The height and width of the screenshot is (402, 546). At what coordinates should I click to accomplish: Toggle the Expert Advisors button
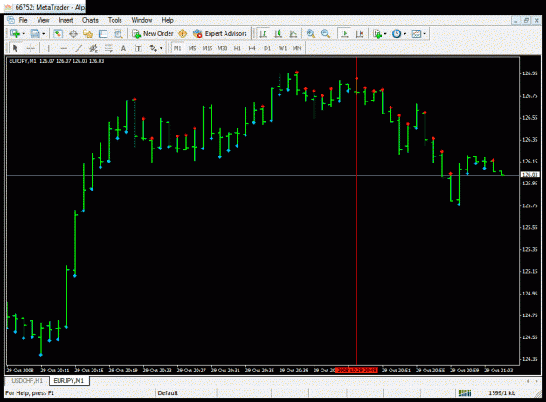pyautogui.click(x=220, y=34)
